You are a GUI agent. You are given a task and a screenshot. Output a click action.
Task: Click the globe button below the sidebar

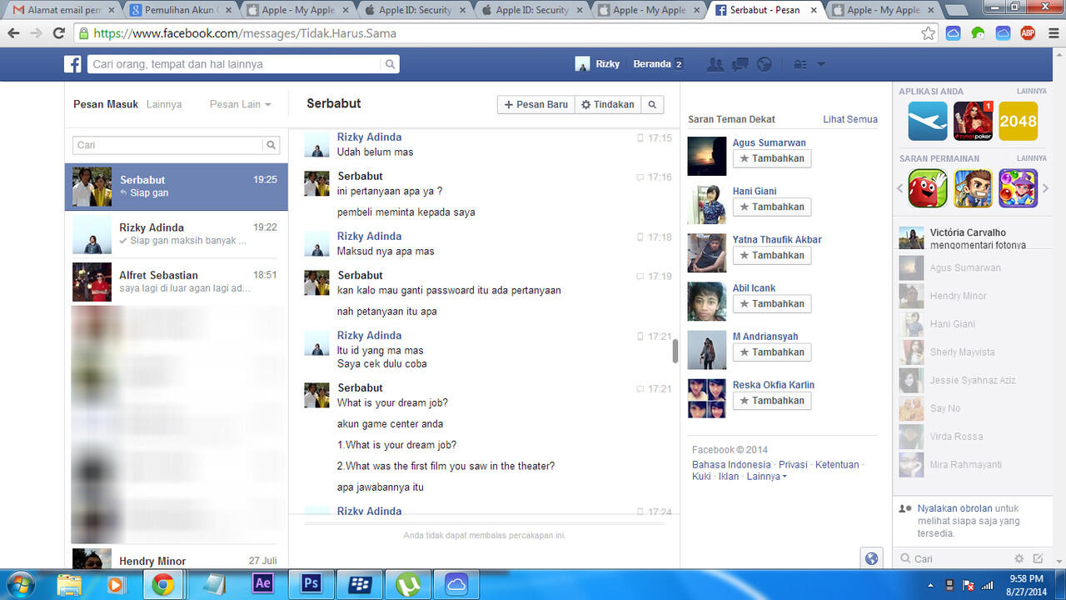[871, 558]
